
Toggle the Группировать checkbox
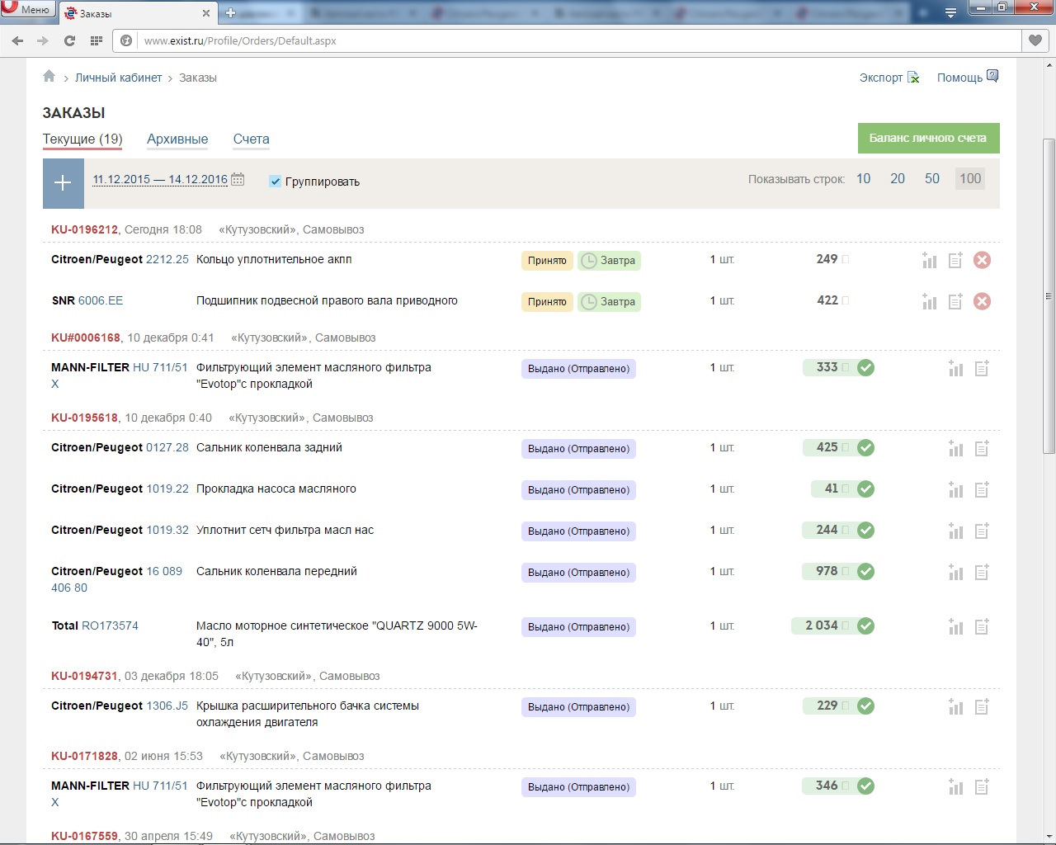(x=276, y=182)
